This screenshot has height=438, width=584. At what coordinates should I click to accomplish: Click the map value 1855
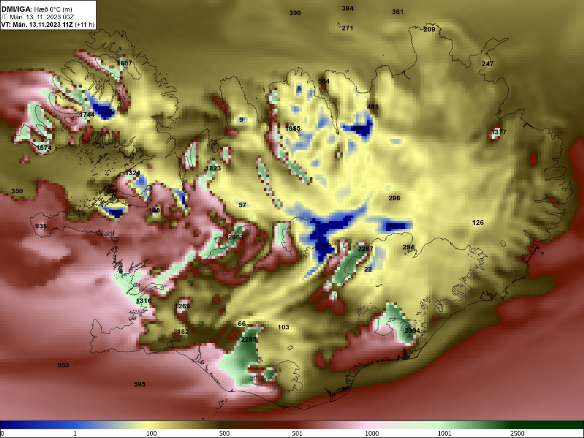pos(293,128)
